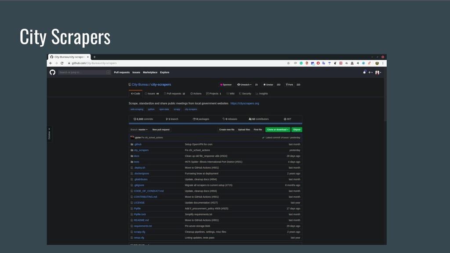The image size is (450, 253).
Task: Click Upload files button
Action: (x=244, y=130)
